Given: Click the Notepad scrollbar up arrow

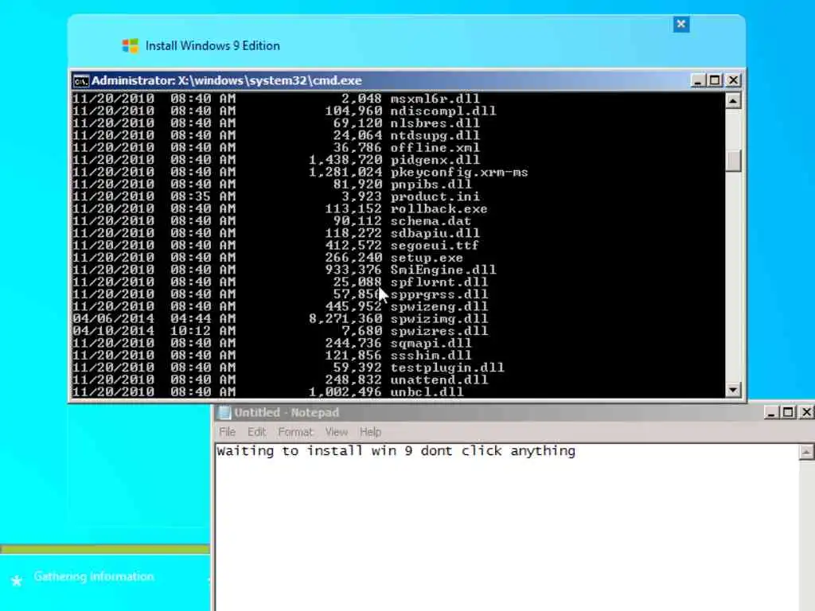Looking at the screenshot, I should pos(805,453).
